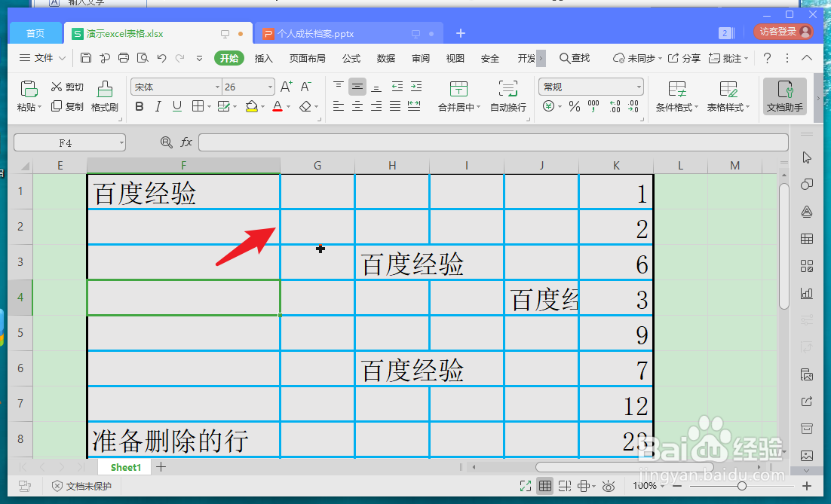
Task: Open the 文档助手 document assistant
Action: [785, 96]
